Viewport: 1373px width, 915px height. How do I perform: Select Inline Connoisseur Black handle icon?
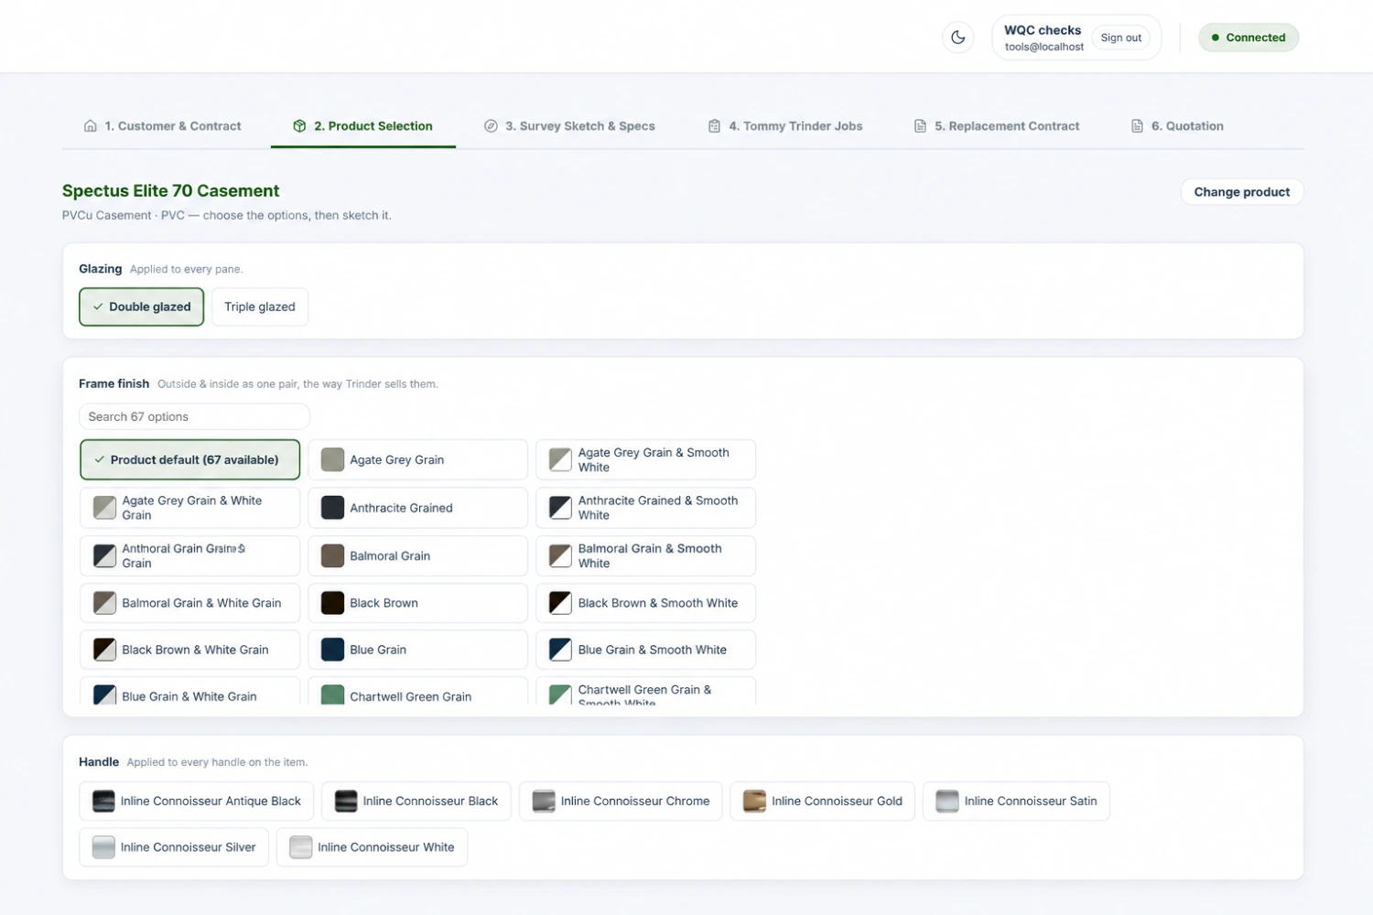coord(346,802)
